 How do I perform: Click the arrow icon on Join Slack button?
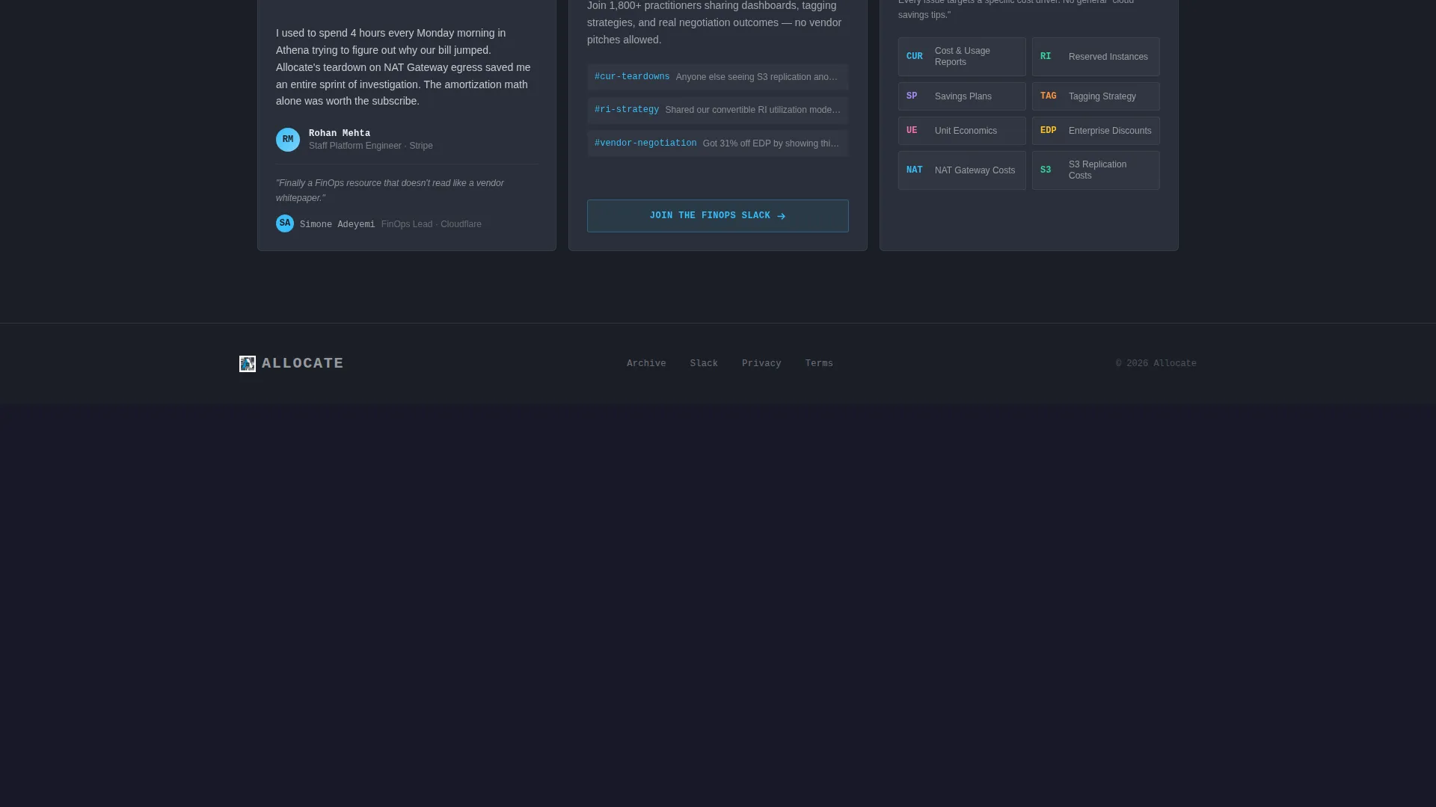point(781,216)
